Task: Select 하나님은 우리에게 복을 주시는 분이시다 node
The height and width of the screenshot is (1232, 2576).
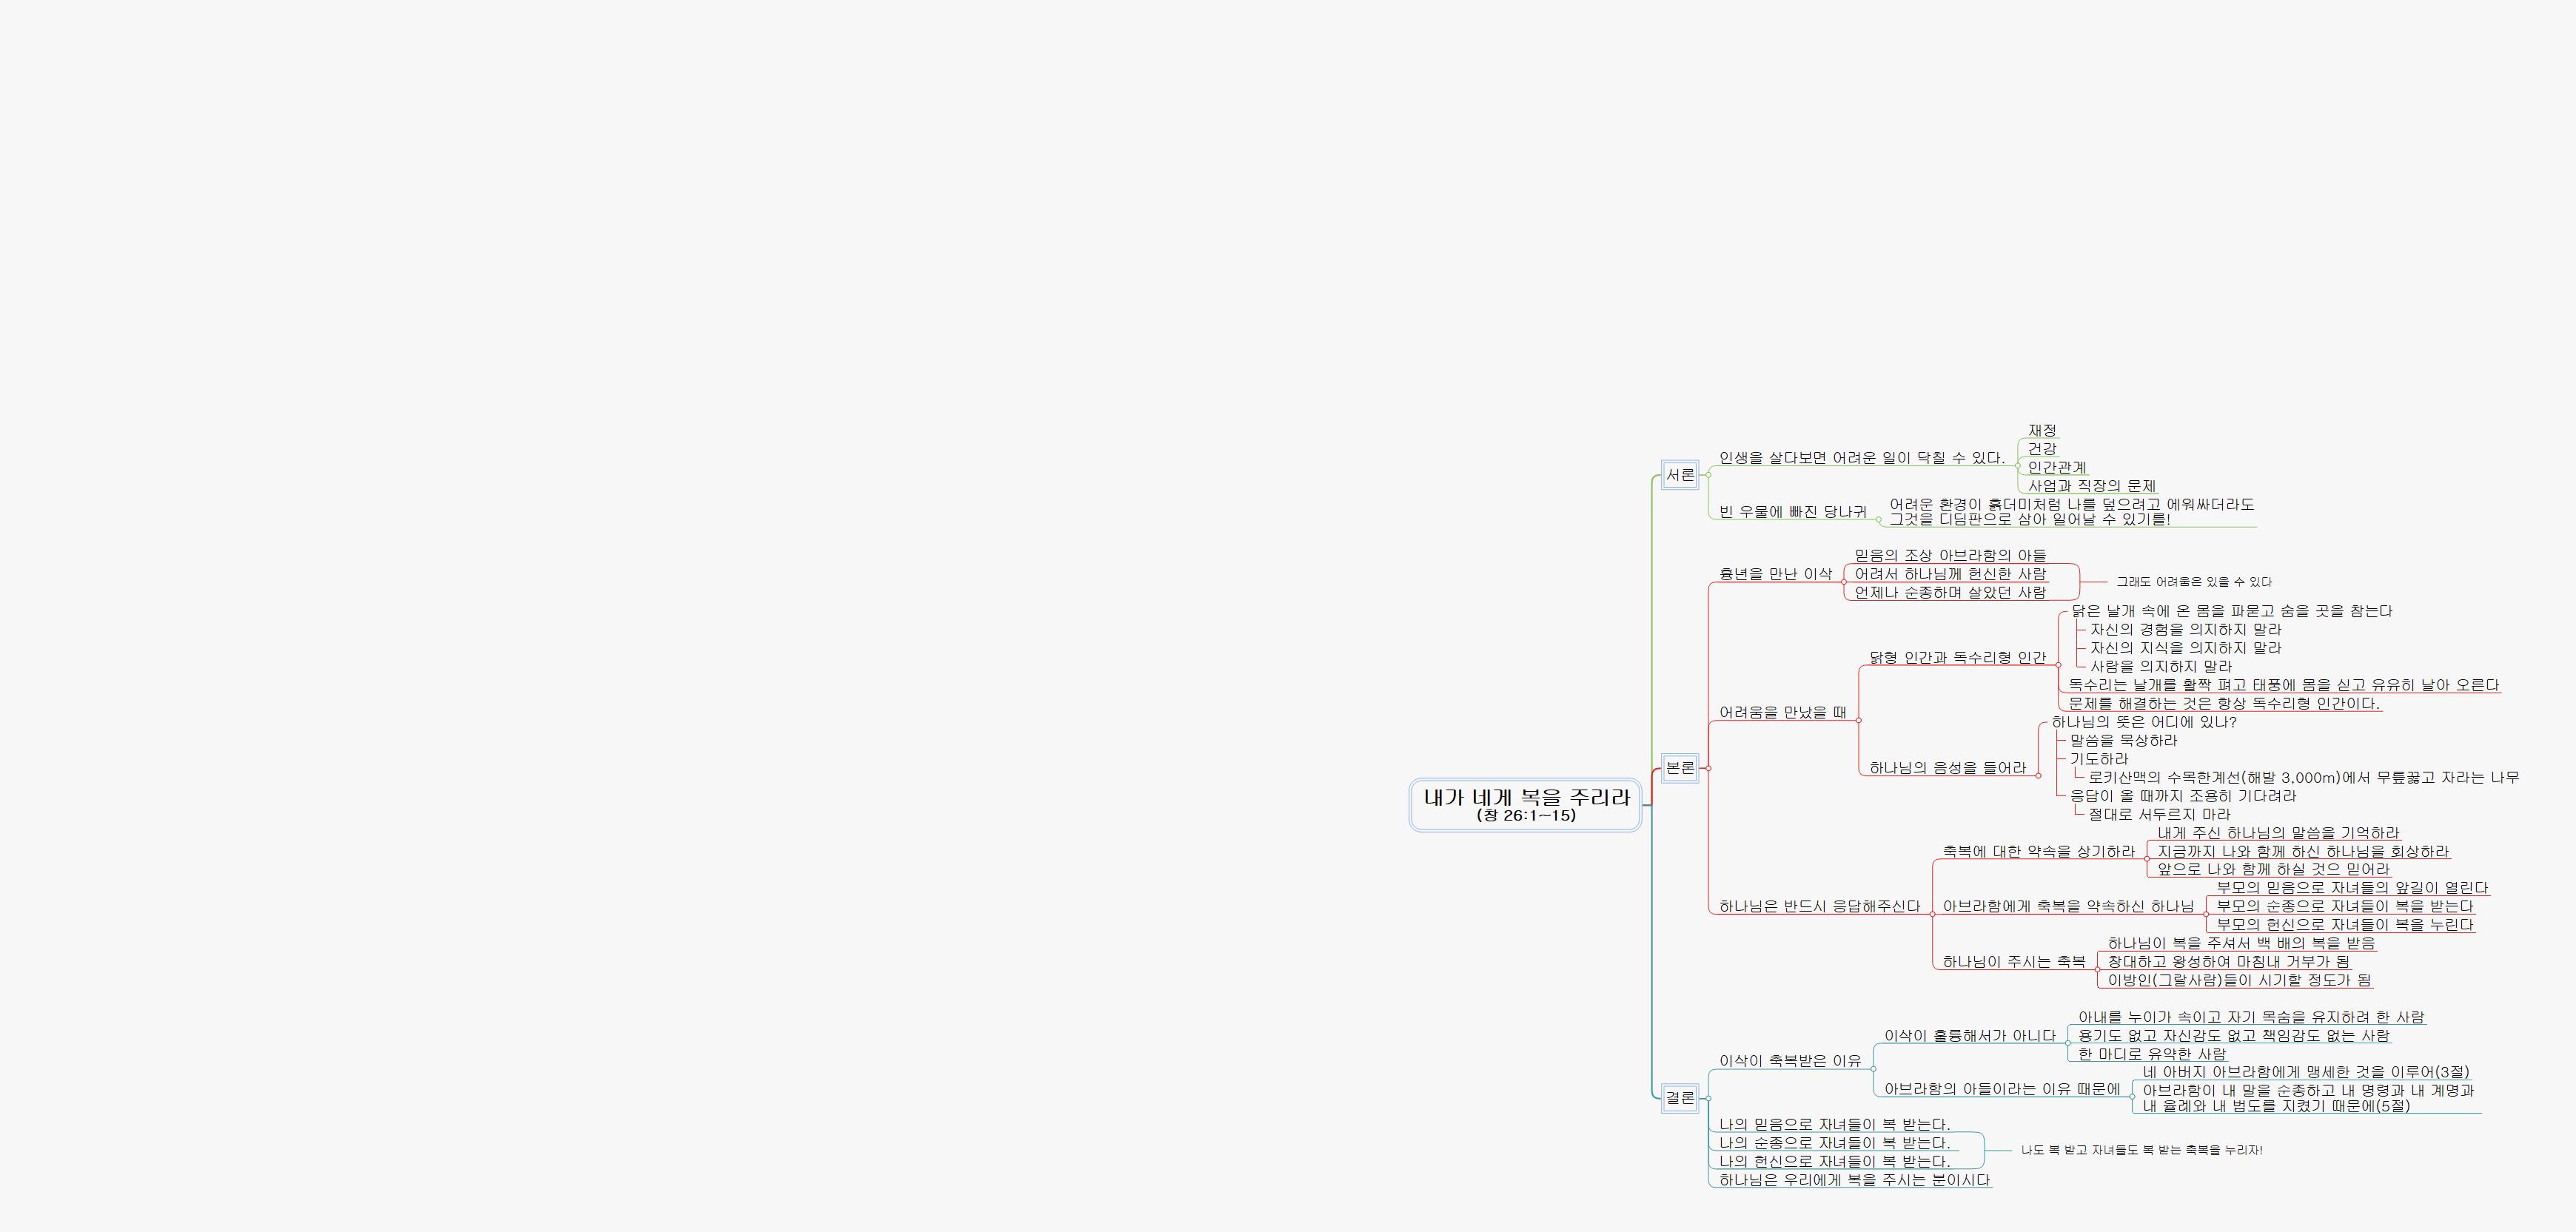Action: coord(1854,1180)
